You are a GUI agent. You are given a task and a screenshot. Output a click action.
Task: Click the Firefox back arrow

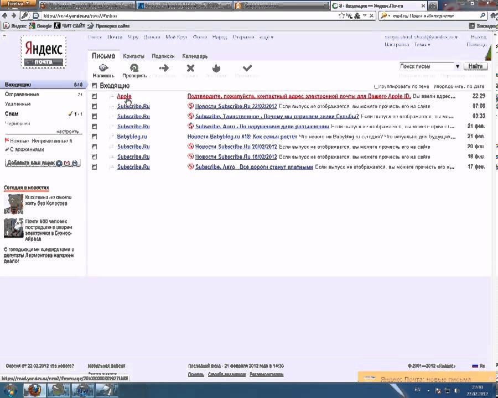coord(5,15)
